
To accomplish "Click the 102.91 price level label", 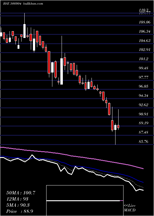I will (145, 50).
